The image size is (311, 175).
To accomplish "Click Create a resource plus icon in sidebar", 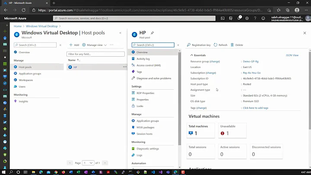I will 5,31.
